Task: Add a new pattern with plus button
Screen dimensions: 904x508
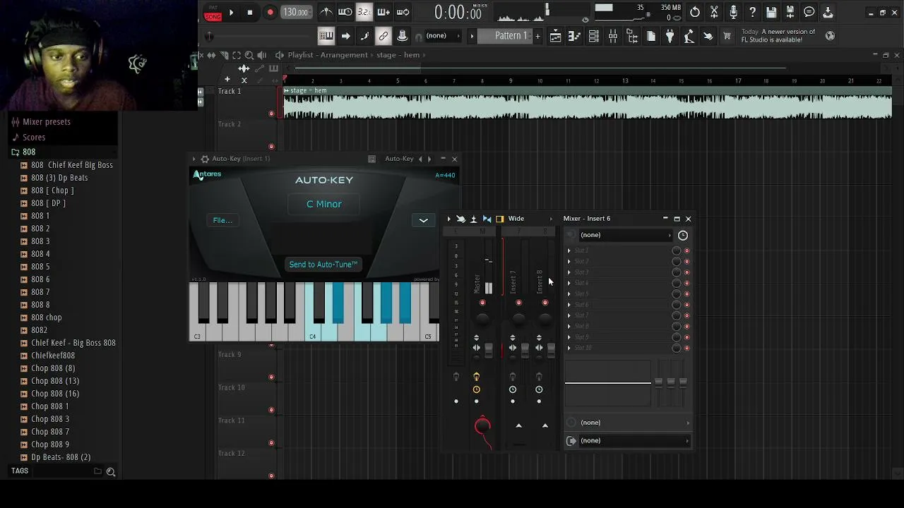Action: pyautogui.click(x=537, y=36)
